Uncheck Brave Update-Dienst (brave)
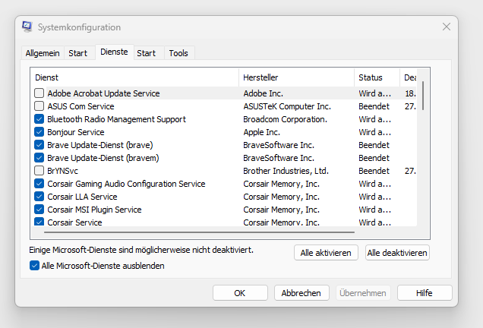 click(x=39, y=145)
